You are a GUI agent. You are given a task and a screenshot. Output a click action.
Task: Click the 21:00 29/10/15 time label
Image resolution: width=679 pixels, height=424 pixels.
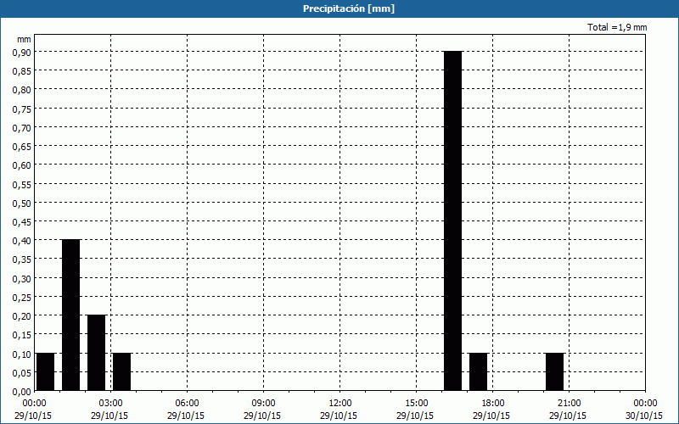pos(568,410)
